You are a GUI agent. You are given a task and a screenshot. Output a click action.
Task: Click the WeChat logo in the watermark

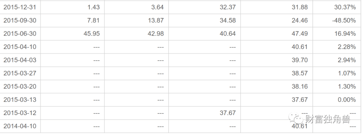pyautogui.click(x=297, y=118)
